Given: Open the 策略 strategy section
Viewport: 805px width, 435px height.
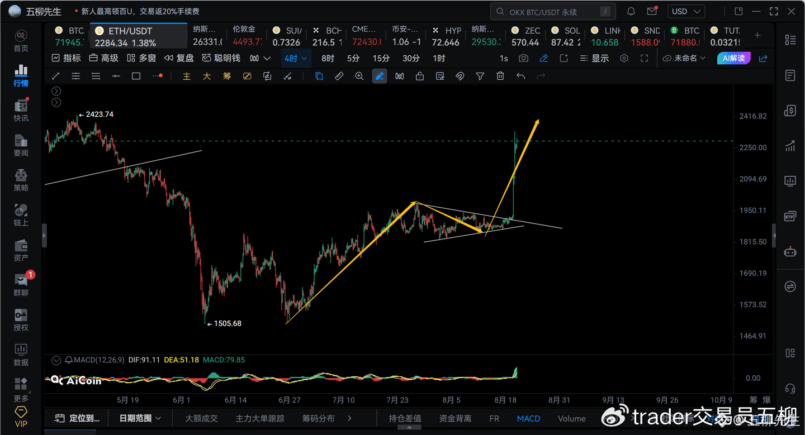Looking at the screenshot, I should click(x=21, y=180).
